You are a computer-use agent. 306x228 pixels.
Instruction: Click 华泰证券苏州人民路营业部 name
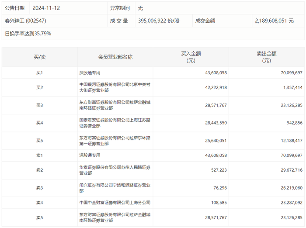[x=115, y=170]
